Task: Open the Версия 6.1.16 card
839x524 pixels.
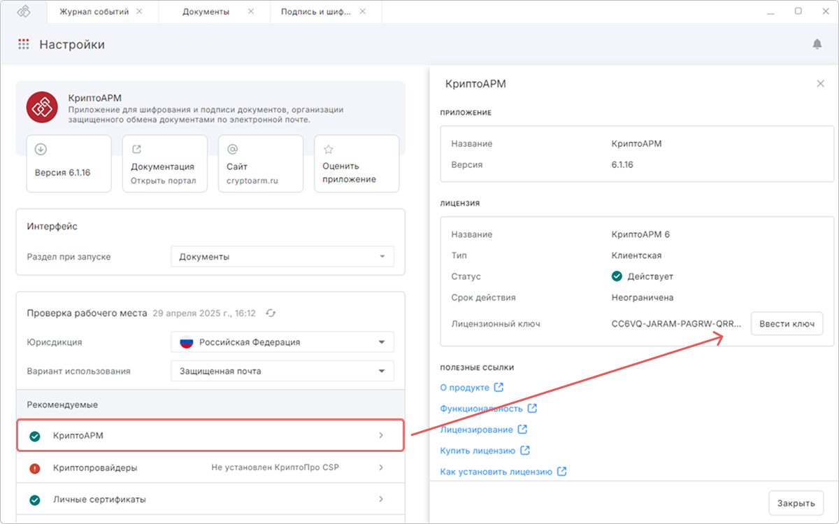Action: [x=69, y=164]
